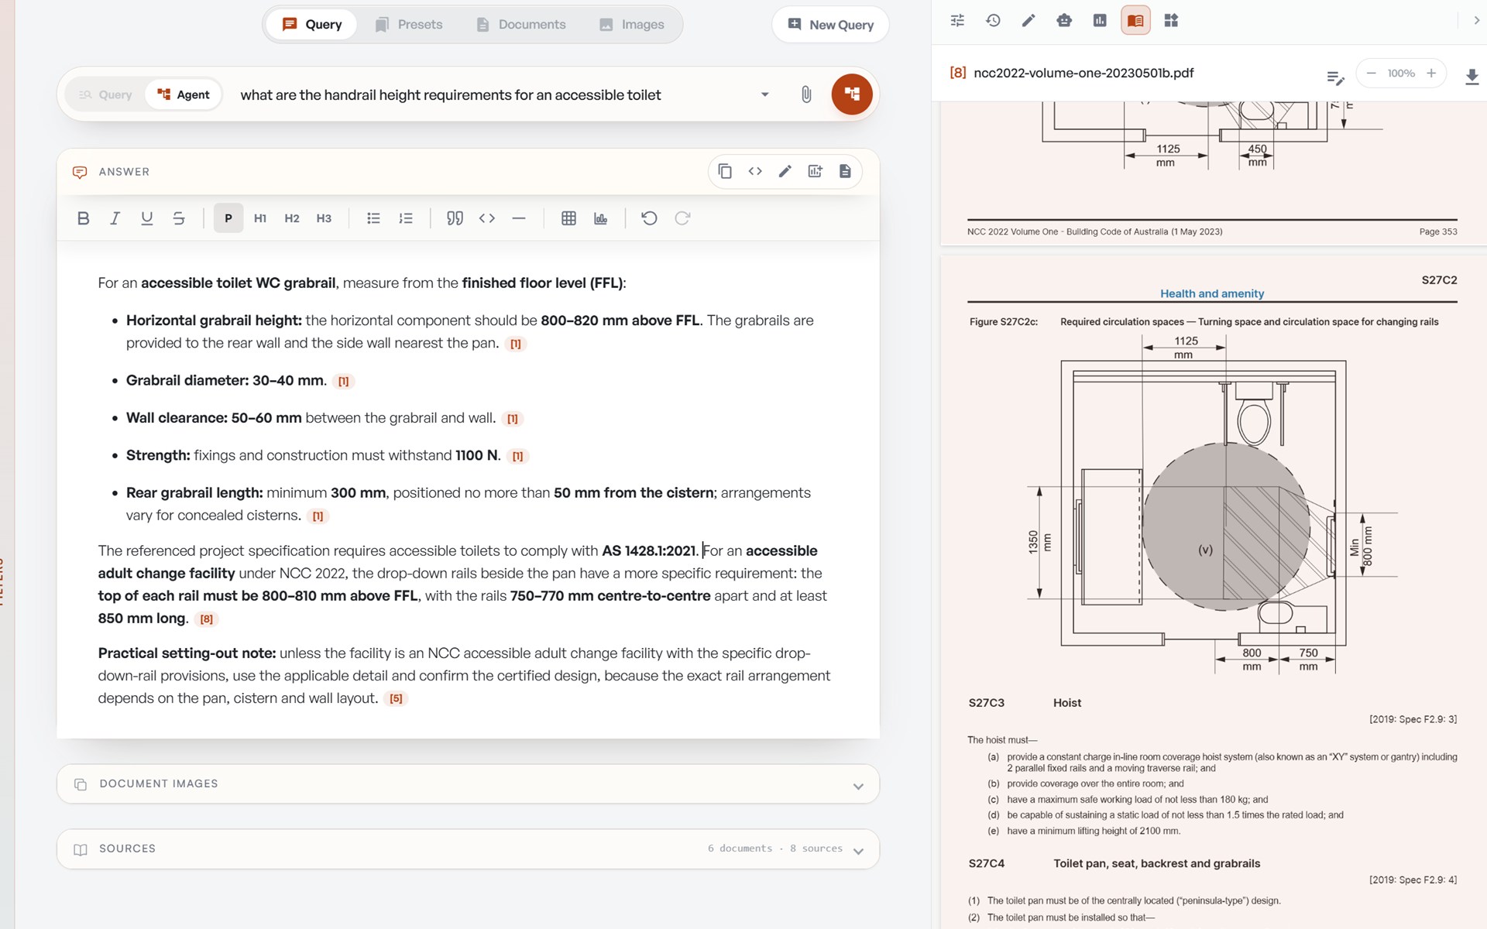
Task: Click the pencil edit icon in answer header
Action: [x=785, y=171]
